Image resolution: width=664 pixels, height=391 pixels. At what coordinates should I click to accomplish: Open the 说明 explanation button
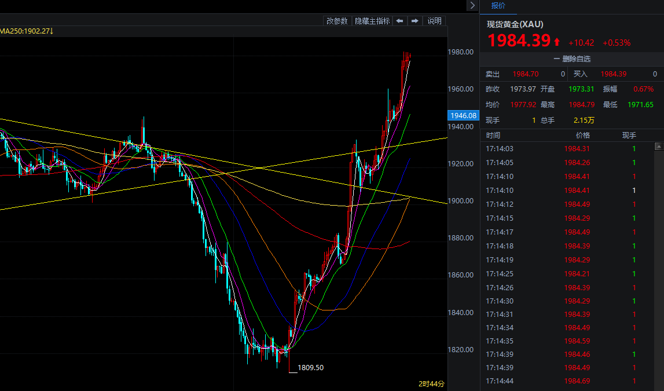[434, 21]
